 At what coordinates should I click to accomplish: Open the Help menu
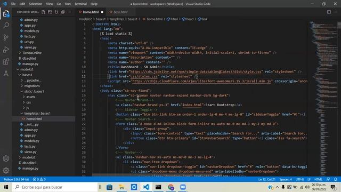[x=94, y=4]
